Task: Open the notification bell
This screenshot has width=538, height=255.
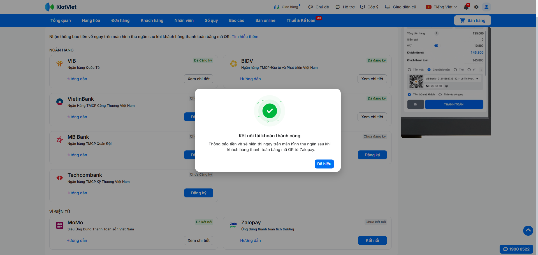Action: [466, 7]
